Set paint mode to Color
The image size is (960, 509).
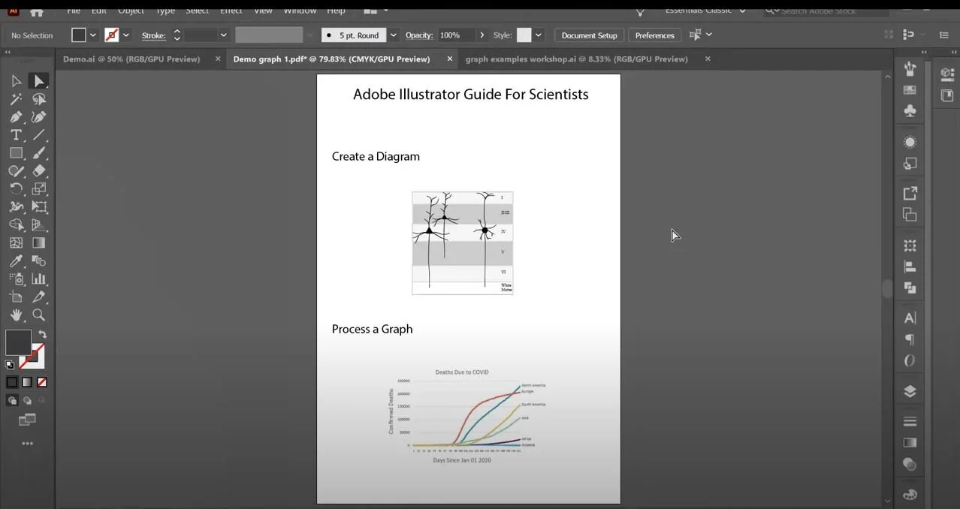click(x=12, y=382)
